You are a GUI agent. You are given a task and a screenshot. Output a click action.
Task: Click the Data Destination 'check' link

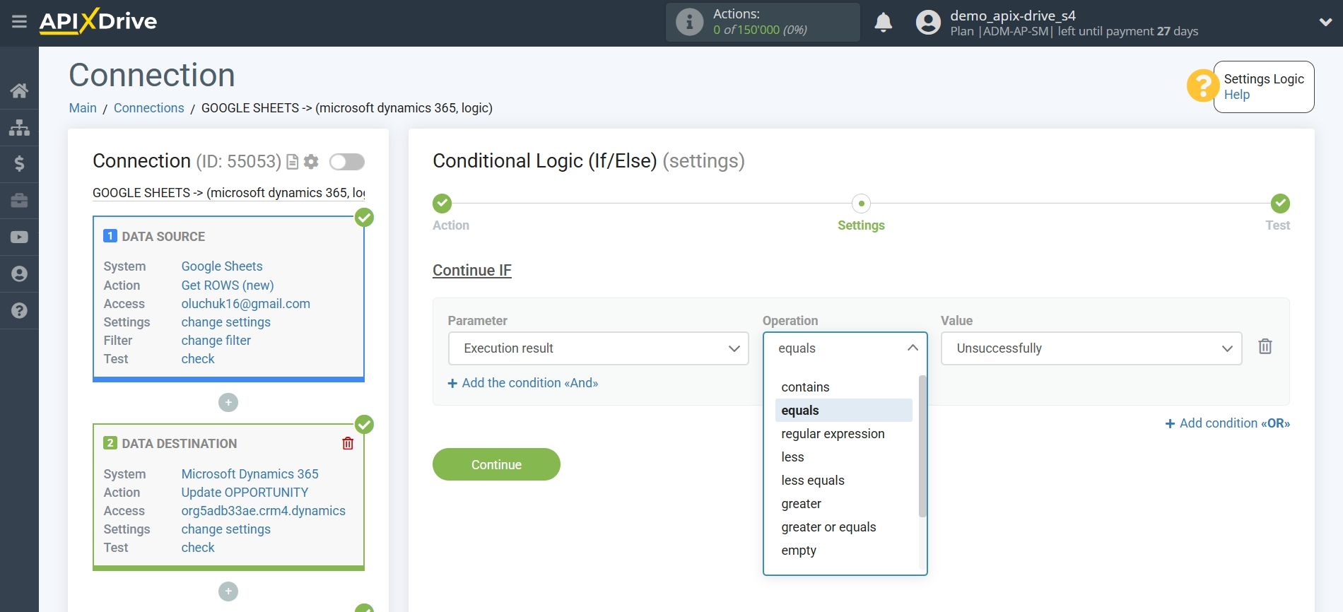198,548
